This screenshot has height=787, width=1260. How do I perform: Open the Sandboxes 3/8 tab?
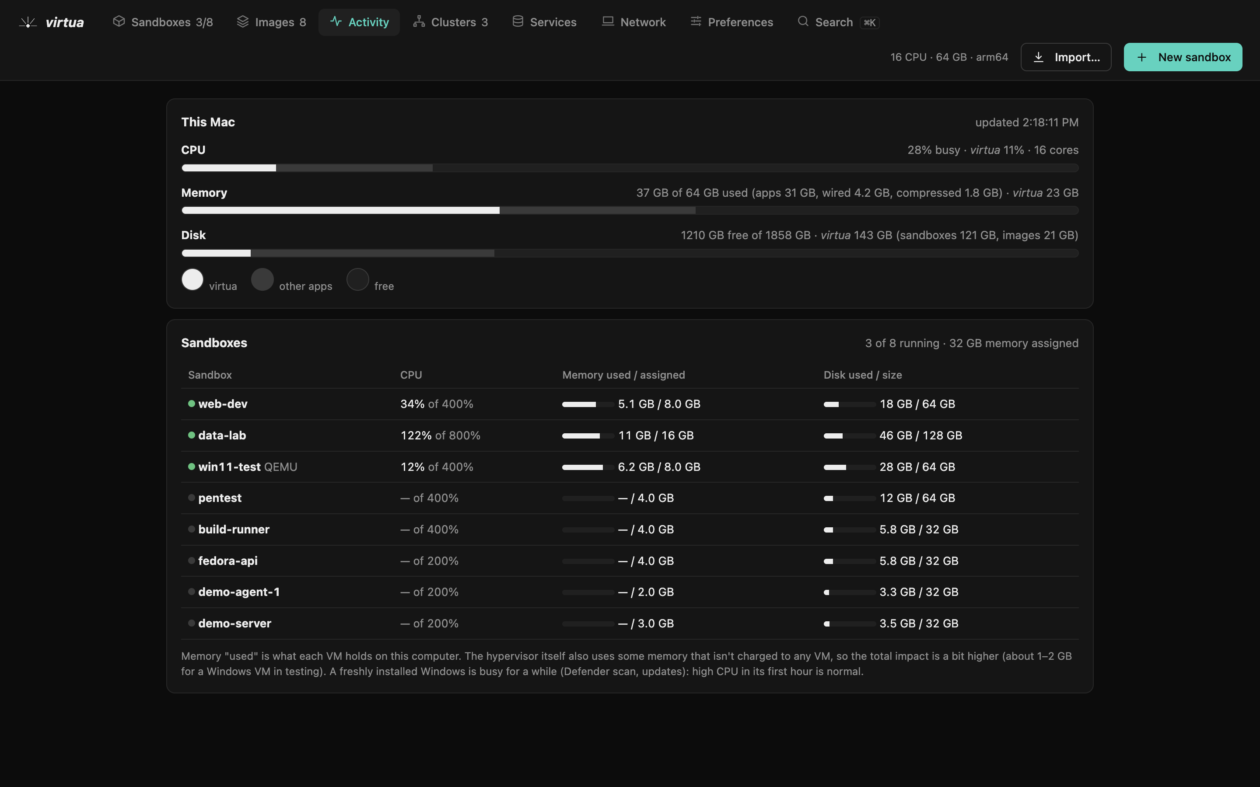[x=162, y=22]
